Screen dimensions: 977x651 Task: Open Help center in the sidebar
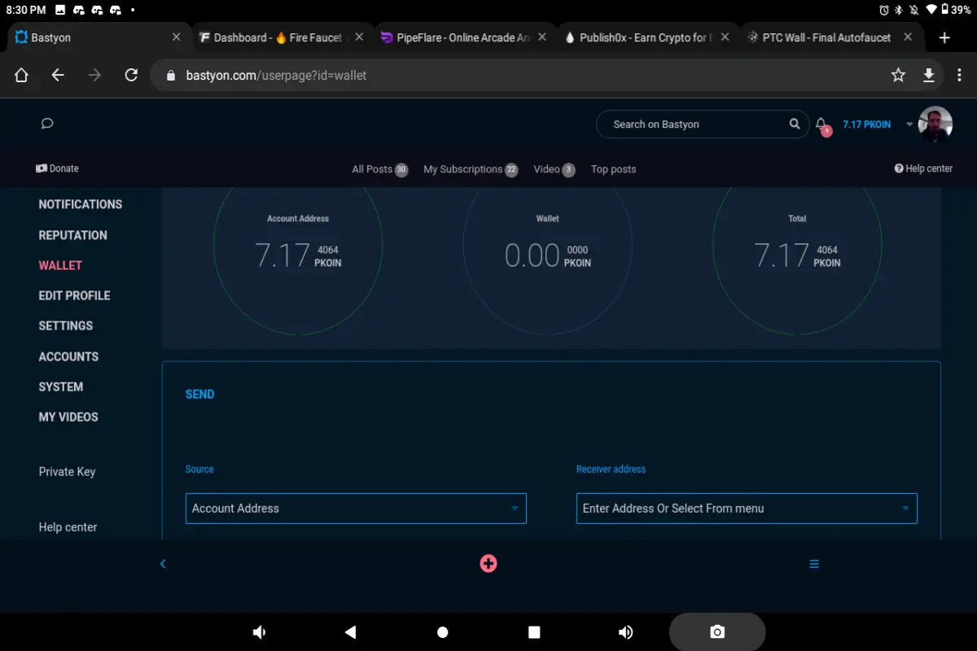pyautogui.click(x=68, y=527)
